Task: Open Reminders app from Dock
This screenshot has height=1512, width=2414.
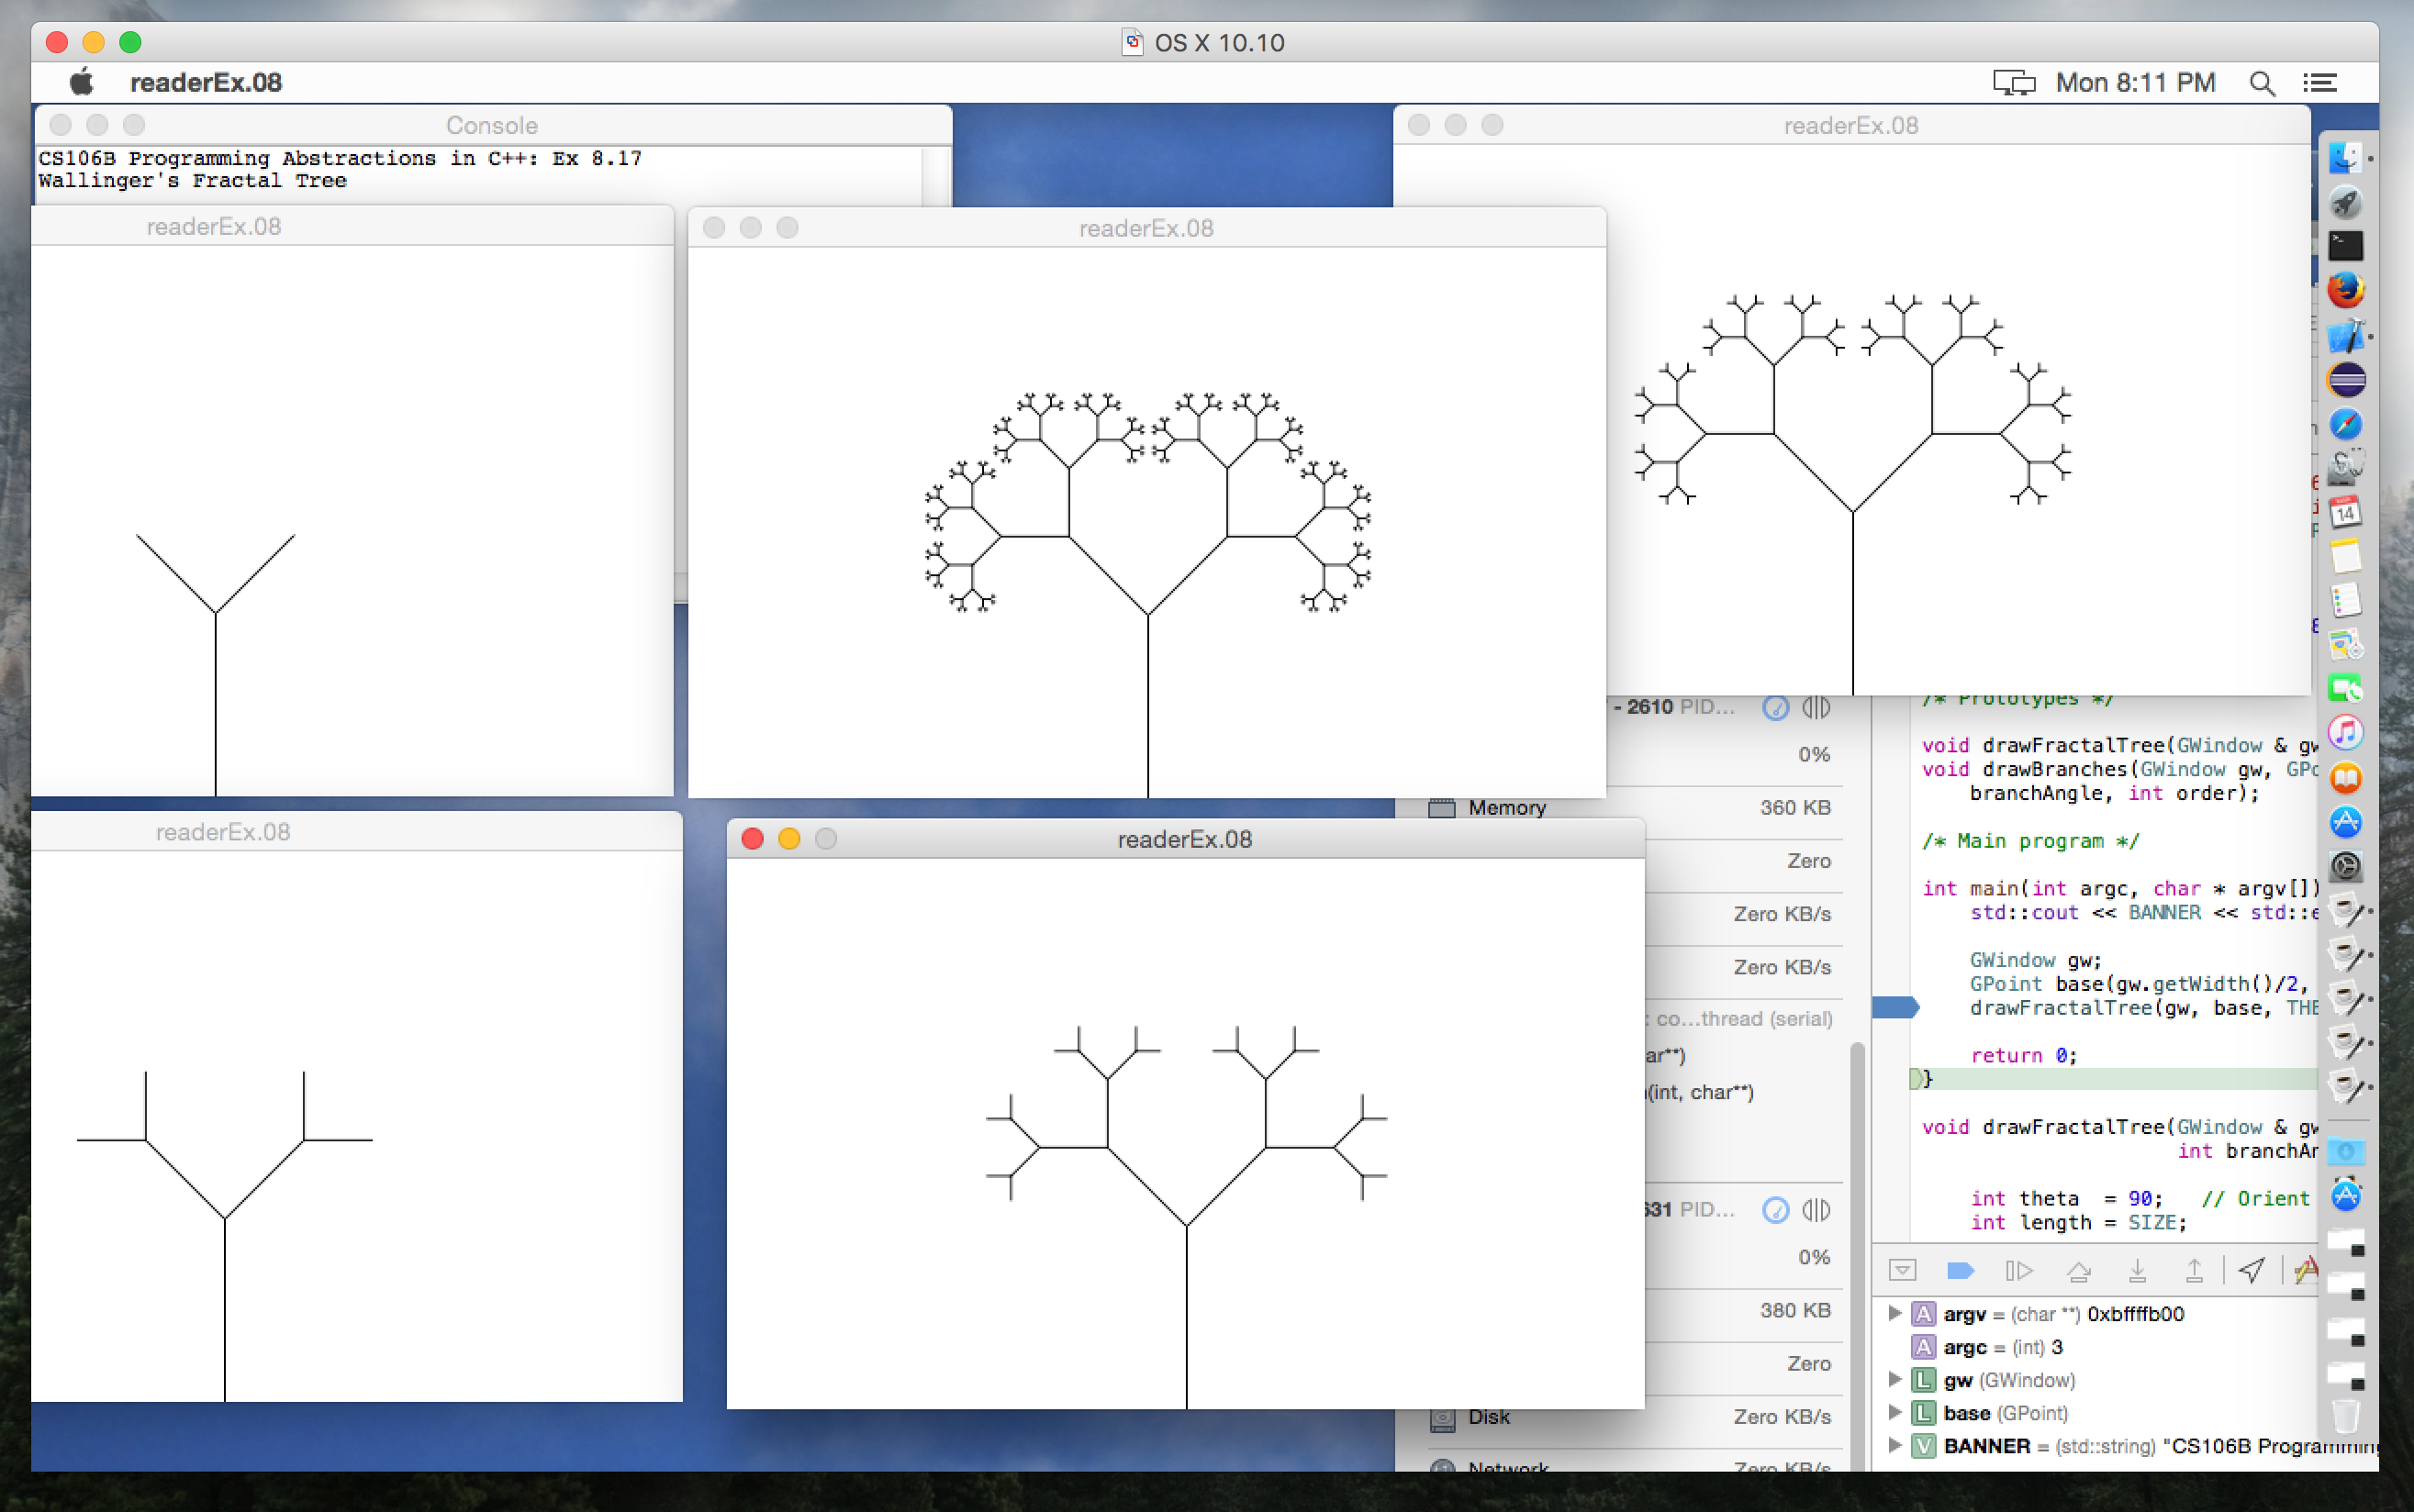Action: click(2346, 600)
